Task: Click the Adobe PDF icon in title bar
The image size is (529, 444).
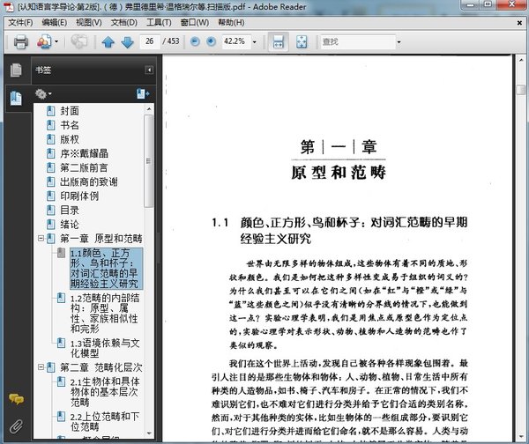Action: tap(10, 6)
